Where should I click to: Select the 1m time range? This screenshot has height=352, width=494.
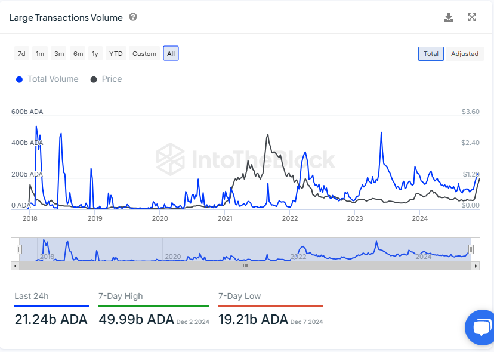pos(40,54)
